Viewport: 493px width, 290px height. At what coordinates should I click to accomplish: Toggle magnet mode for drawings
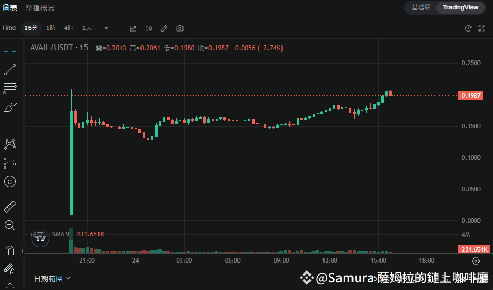10,251
